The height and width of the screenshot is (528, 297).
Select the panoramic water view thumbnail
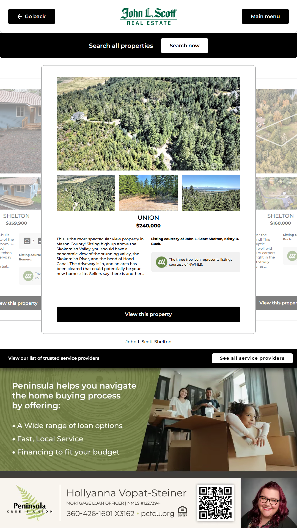pyautogui.click(x=211, y=193)
